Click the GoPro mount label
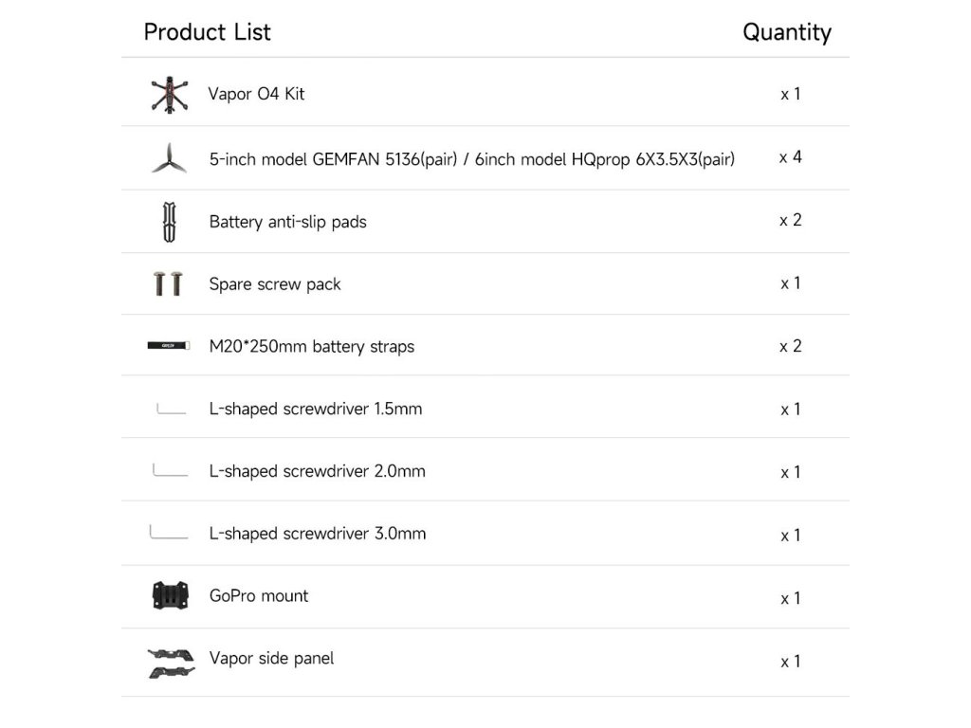The image size is (971, 728). click(258, 596)
